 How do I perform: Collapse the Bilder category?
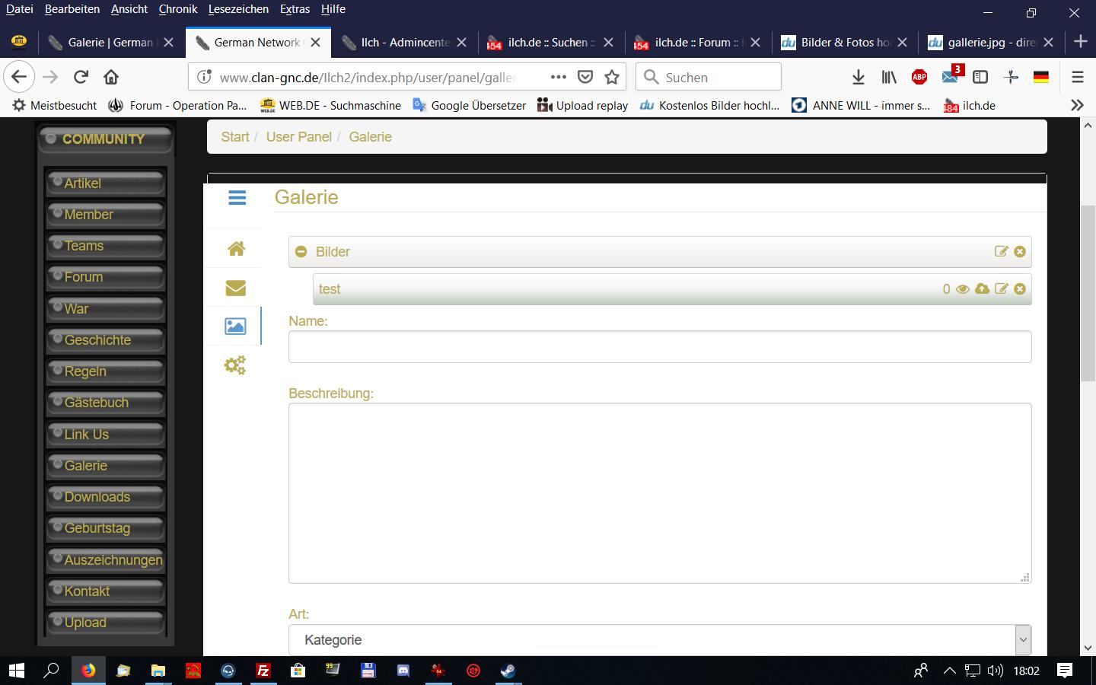pyautogui.click(x=301, y=252)
